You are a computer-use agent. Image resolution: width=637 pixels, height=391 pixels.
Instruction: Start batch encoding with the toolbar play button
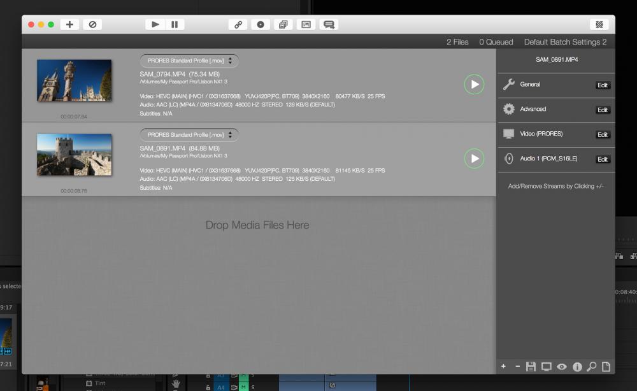tap(155, 25)
